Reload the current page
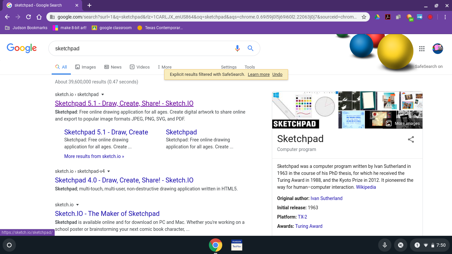452x254 pixels. (x=28, y=17)
